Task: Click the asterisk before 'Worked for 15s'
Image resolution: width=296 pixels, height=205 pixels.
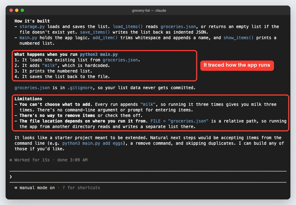Action: pos(11,160)
